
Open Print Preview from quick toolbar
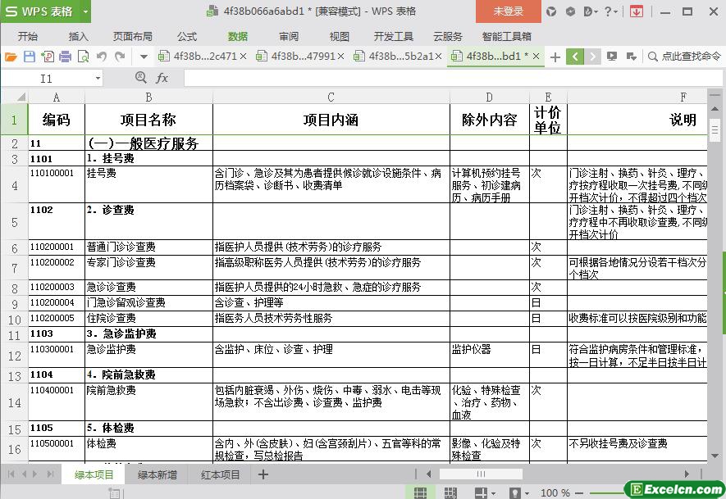pyautogui.click(x=83, y=57)
